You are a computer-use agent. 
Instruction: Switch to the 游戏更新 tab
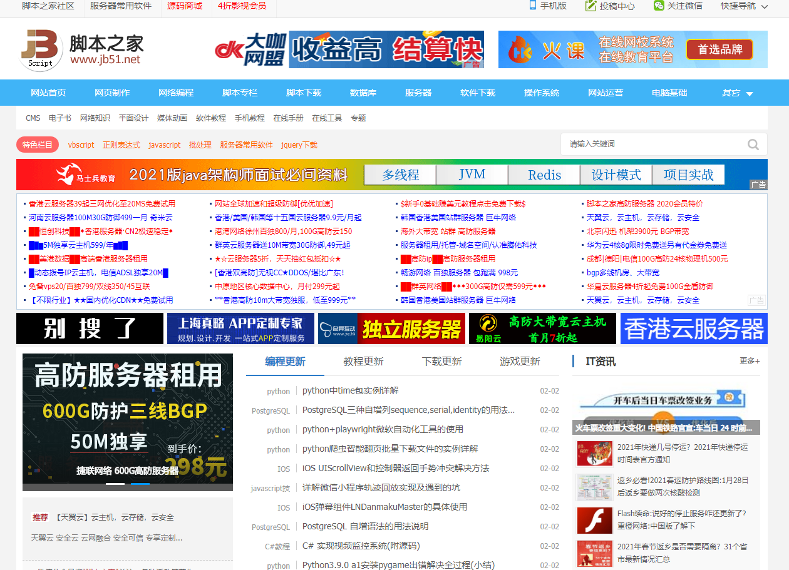click(x=519, y=362)
